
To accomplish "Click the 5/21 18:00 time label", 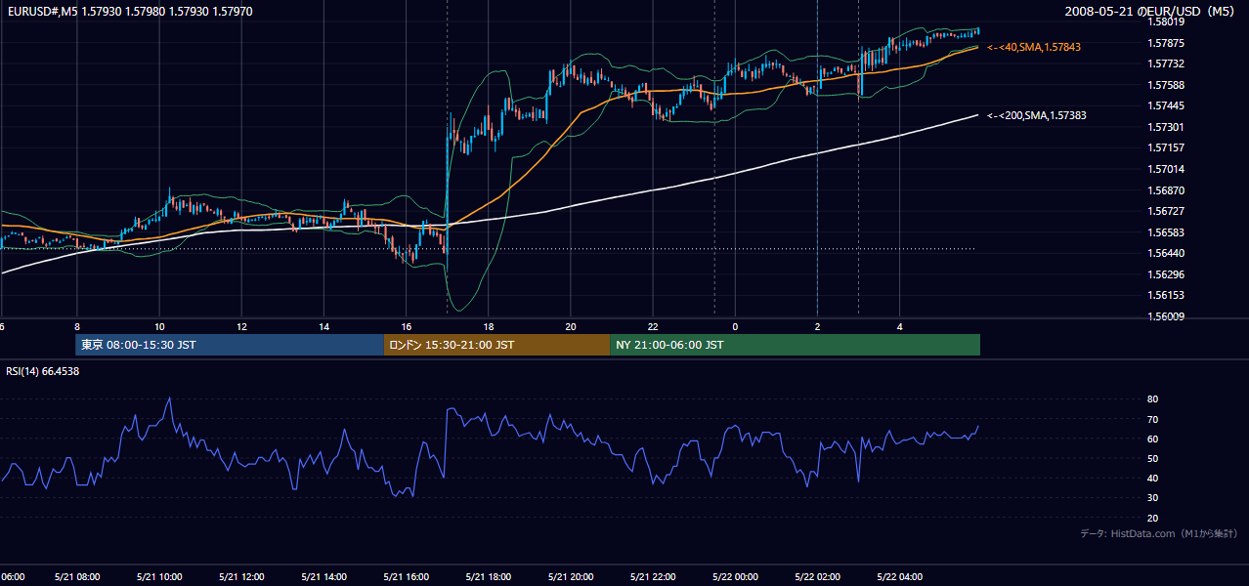I will tap(489, 577).
